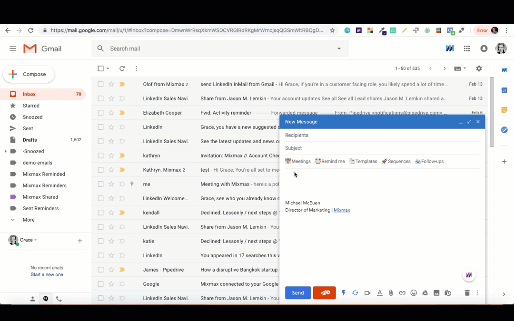Insert files using Google Drive icon
Screen dimensions: 514x321
pos(425,293)
